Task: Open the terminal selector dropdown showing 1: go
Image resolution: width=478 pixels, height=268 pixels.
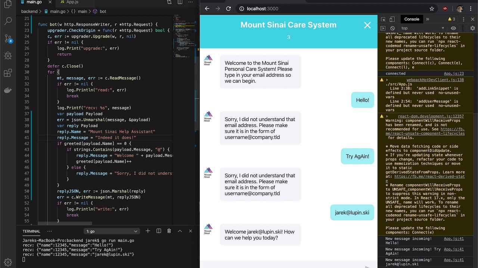Action: 112,231
